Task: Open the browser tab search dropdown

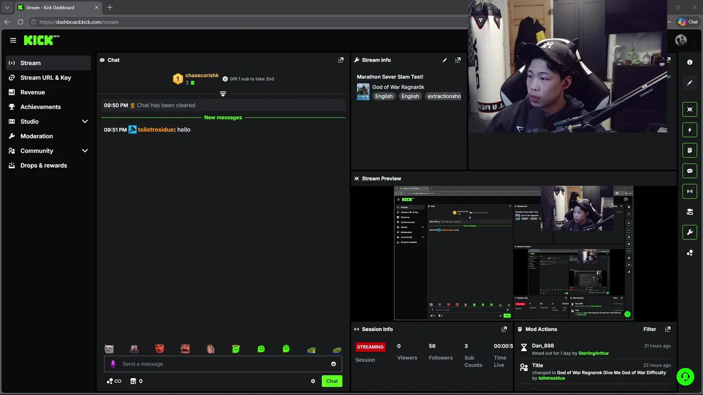Action: click(7, 7)
